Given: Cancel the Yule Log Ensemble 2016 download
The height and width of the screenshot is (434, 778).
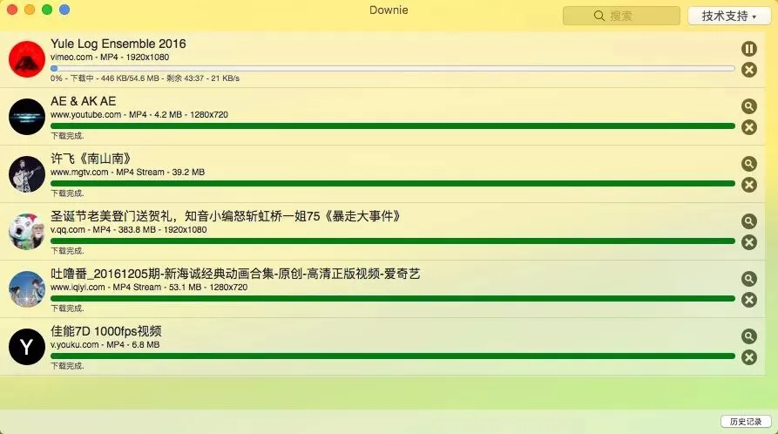Looking at the screenshot, I should 748,70.
